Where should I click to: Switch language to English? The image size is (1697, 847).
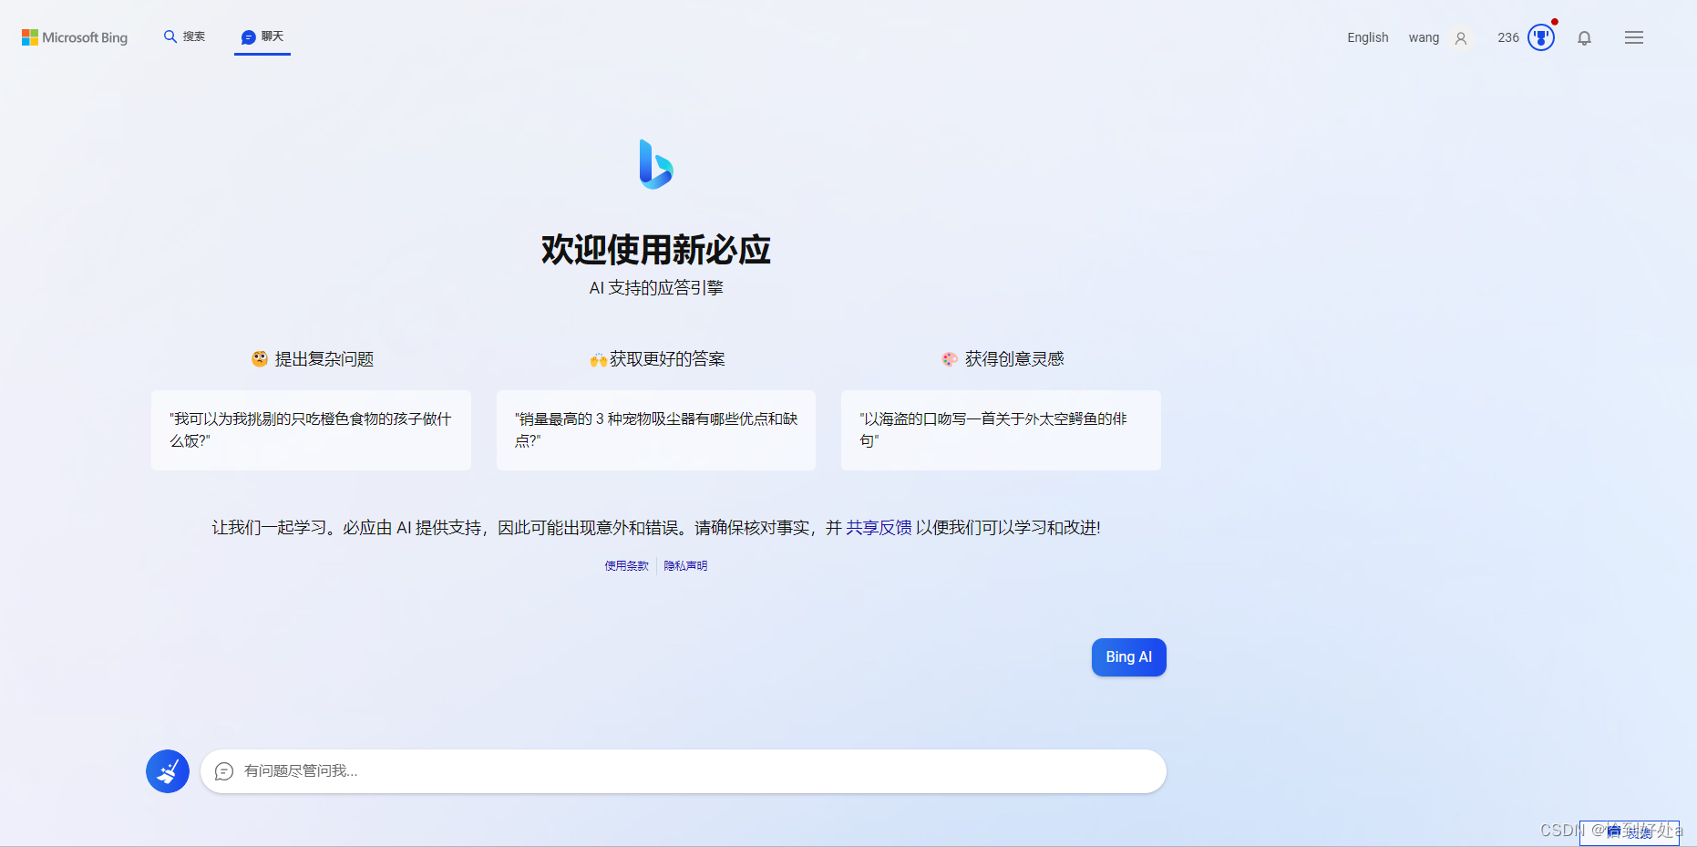[1367, 37]
